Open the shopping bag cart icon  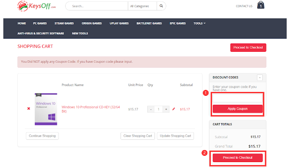pyautogui.click(x=261, y=5)
